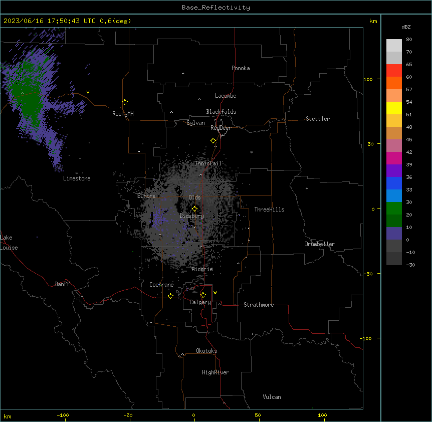Select the slate-purple 0 dBZ legend swatch

coord(394,234)
